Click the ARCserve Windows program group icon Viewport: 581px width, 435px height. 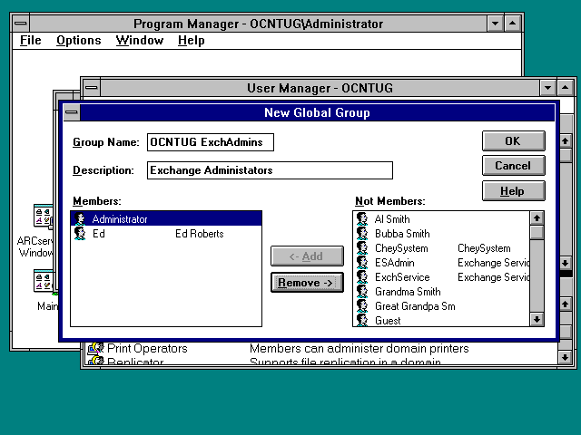(x=43, y=215)
